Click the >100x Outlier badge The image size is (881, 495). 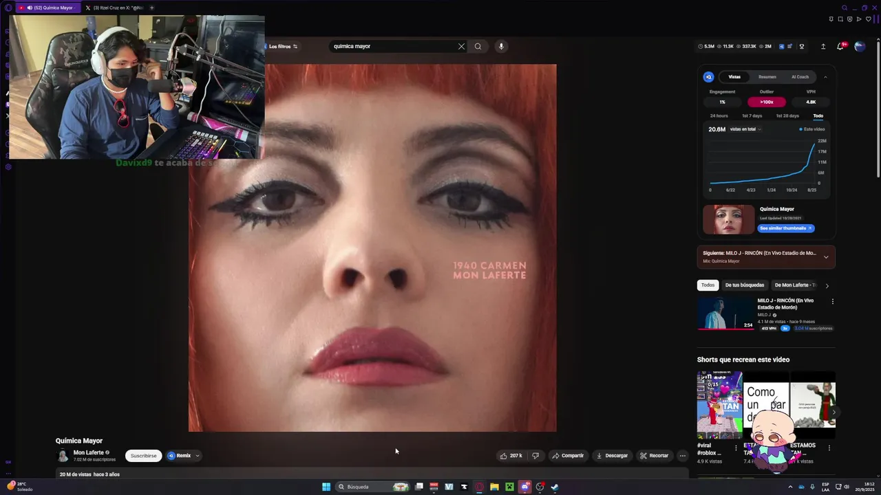[x=766, y=102]
